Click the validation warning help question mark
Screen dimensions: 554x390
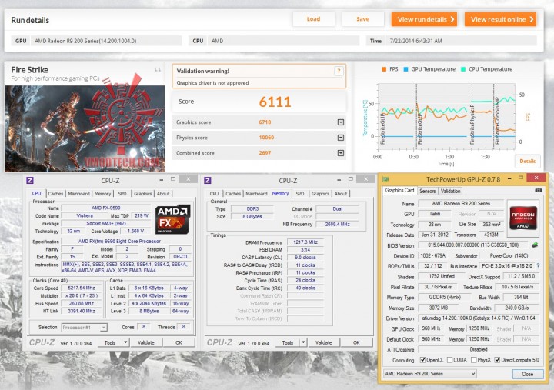click(x=339, y=71)
